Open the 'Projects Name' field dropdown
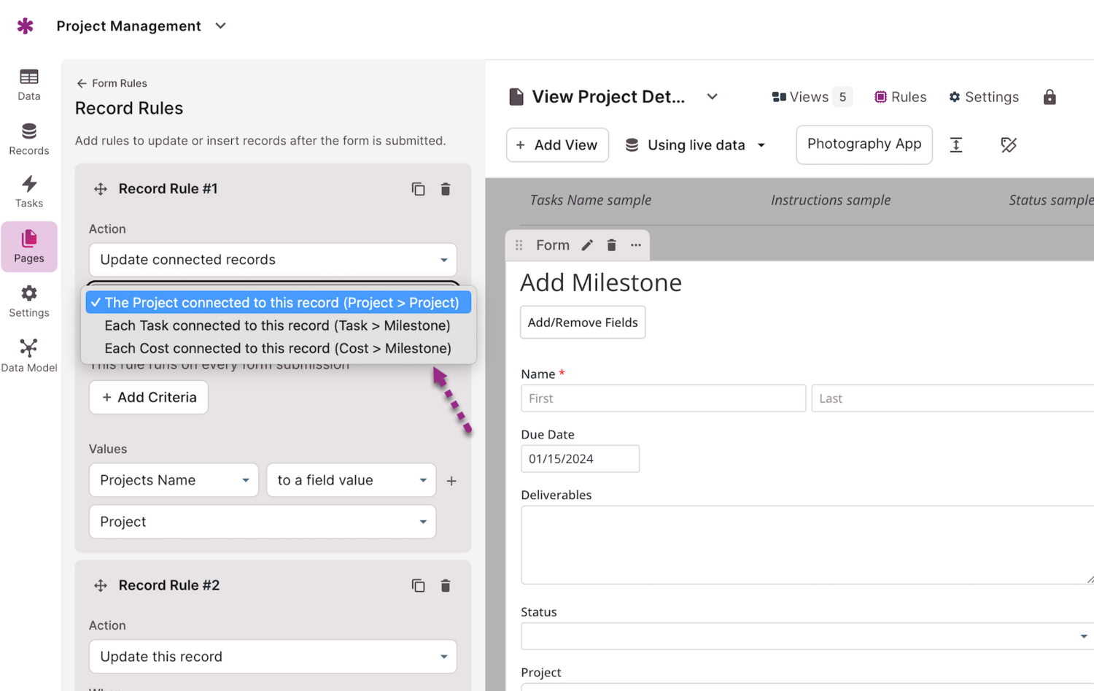The image size is (1094, 691). [174, 480]
